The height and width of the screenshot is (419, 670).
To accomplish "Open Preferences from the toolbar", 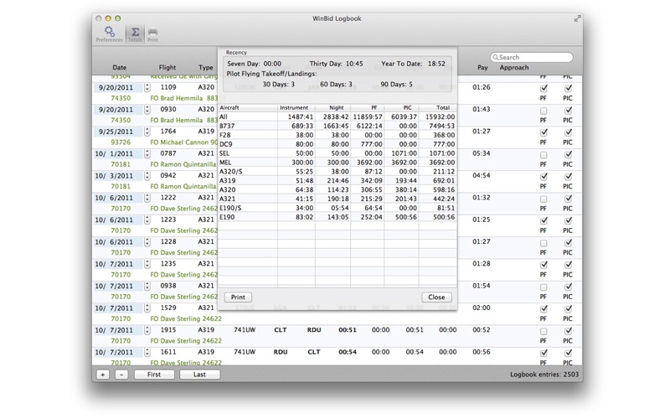I will (x=109, y=34).
